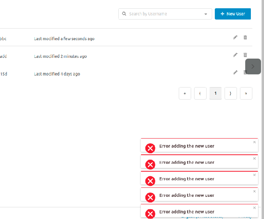Screen dimensions: 264x219
Task: Click the magnifier search icon
Action: point(124,14)
